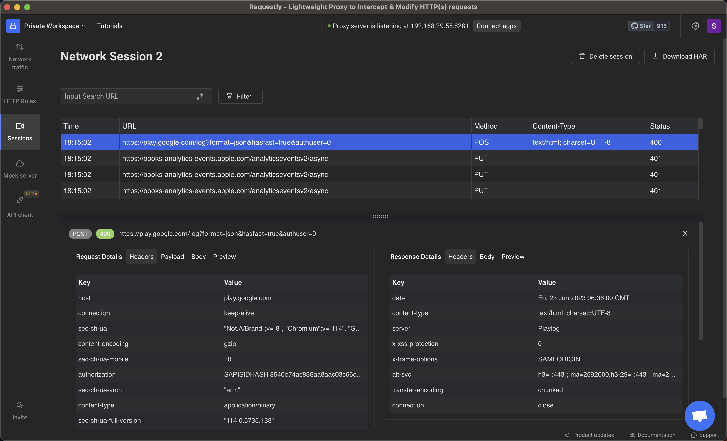Click the Invite icon in the sidebar
The height and width of the screenshot is (441, 727).
click(20, 405)
